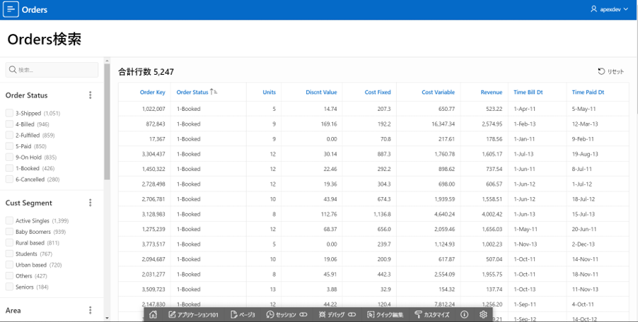Viewport: 638px width, 322px height.
Task: Open Order Status facet actions menu
Action: [90, 95]
